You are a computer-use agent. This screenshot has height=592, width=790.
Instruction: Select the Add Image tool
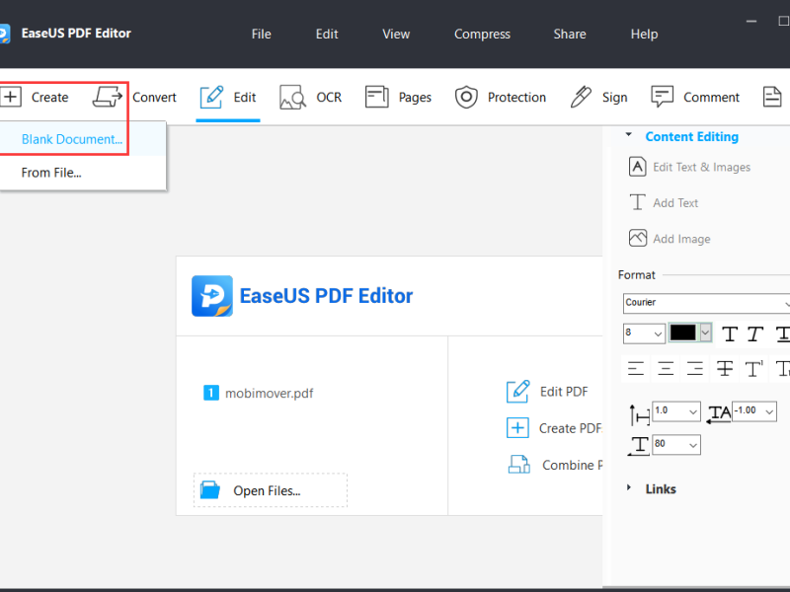coord(679,238)
